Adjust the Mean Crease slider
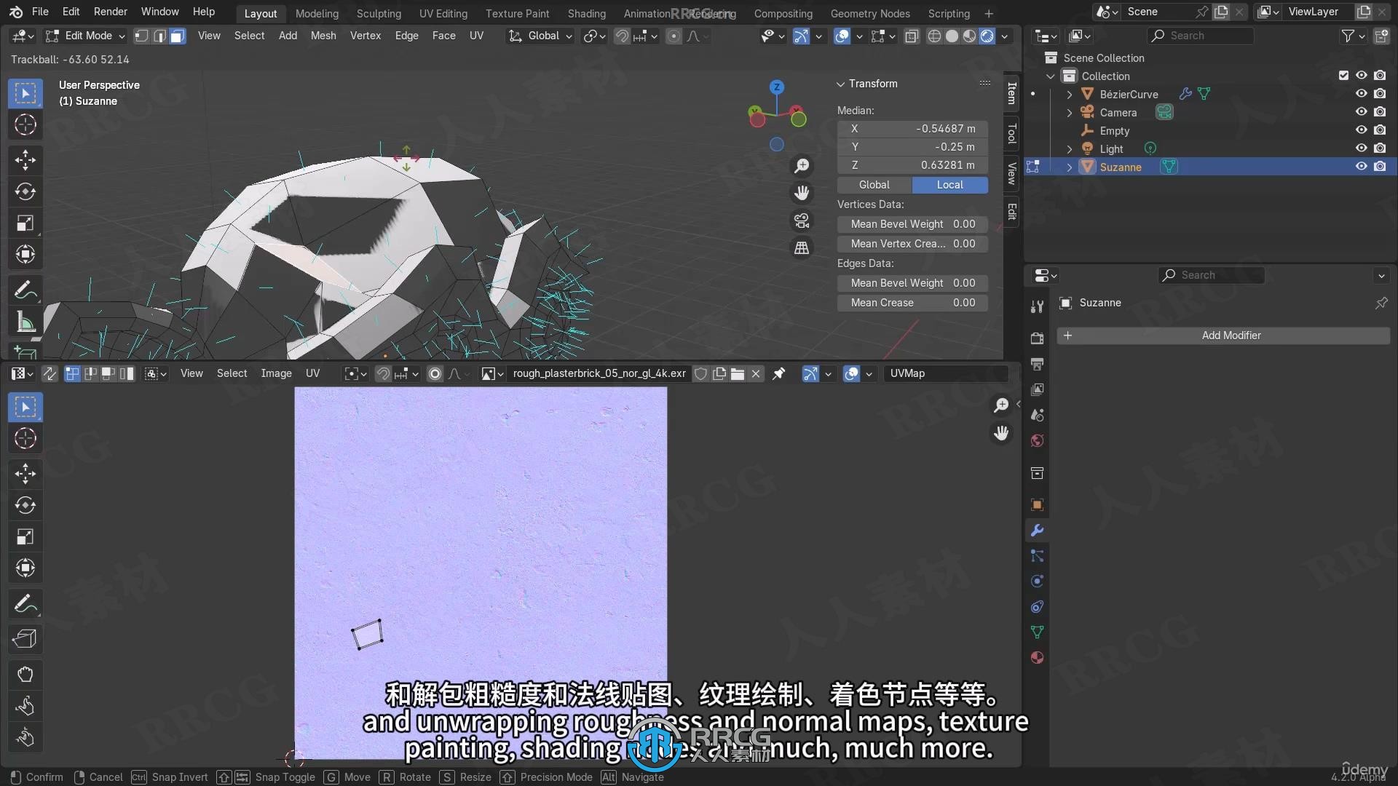The width and height of the screenshot is (1398, 786). 912,303
